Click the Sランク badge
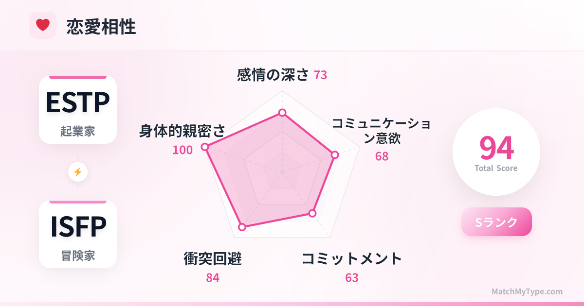 [x=496, y=222]
